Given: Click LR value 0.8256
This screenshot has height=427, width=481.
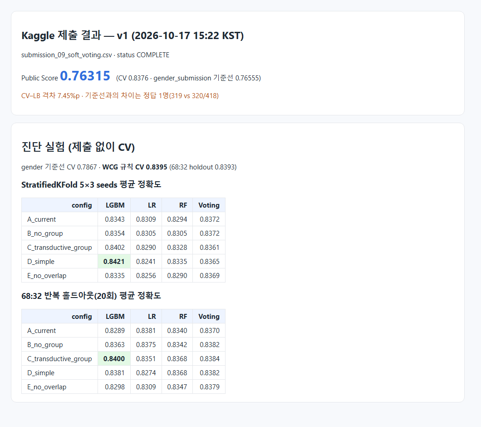Looking at the screenshot, I should (146, 276).
